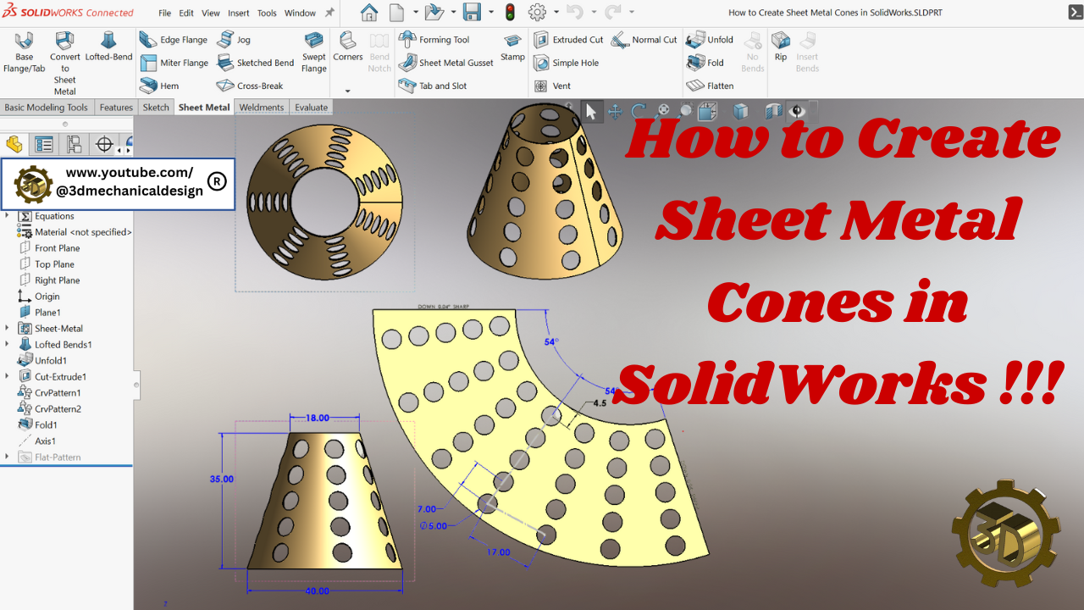The height and width of the screenshot is (610, 1084).
Task: Choose the Cross-Break tool
Action: (x=250, y=86)
